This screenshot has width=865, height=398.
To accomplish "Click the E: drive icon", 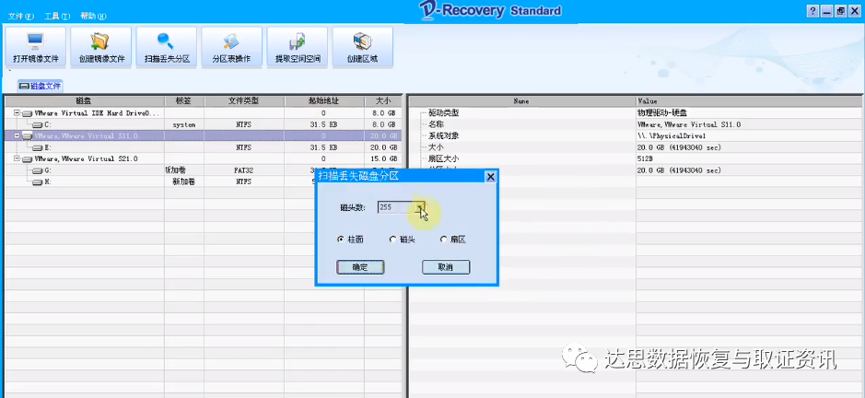I will (x=37, y=148).
